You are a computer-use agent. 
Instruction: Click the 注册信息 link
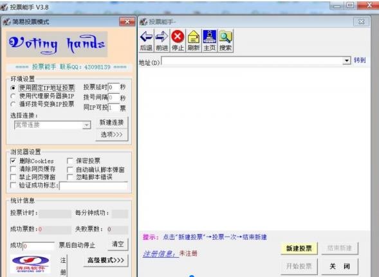click(x=160, y=254)
